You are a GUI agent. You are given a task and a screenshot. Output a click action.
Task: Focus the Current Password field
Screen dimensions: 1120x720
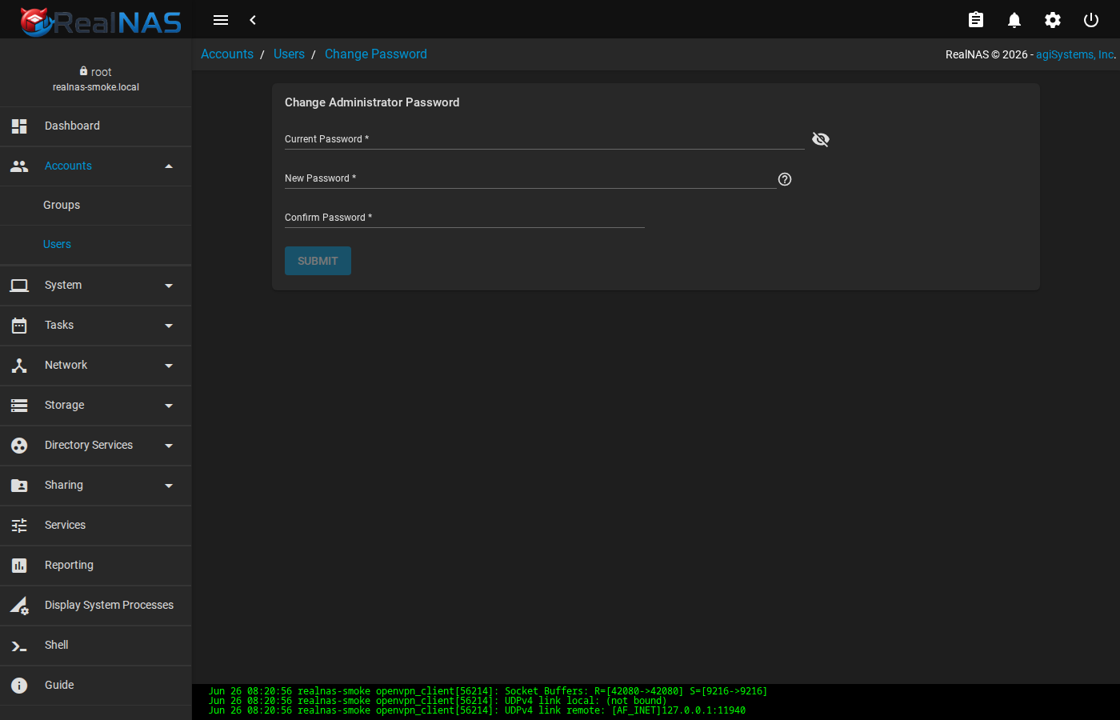[545, 139]
